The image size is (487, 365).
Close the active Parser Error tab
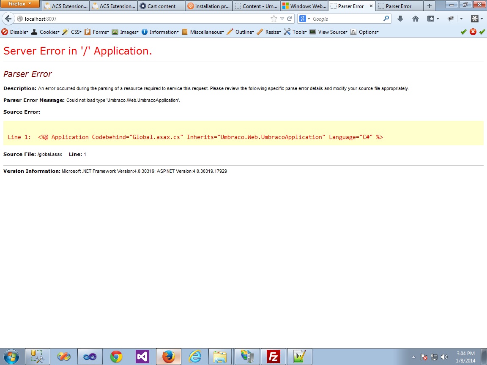(371, 6)
